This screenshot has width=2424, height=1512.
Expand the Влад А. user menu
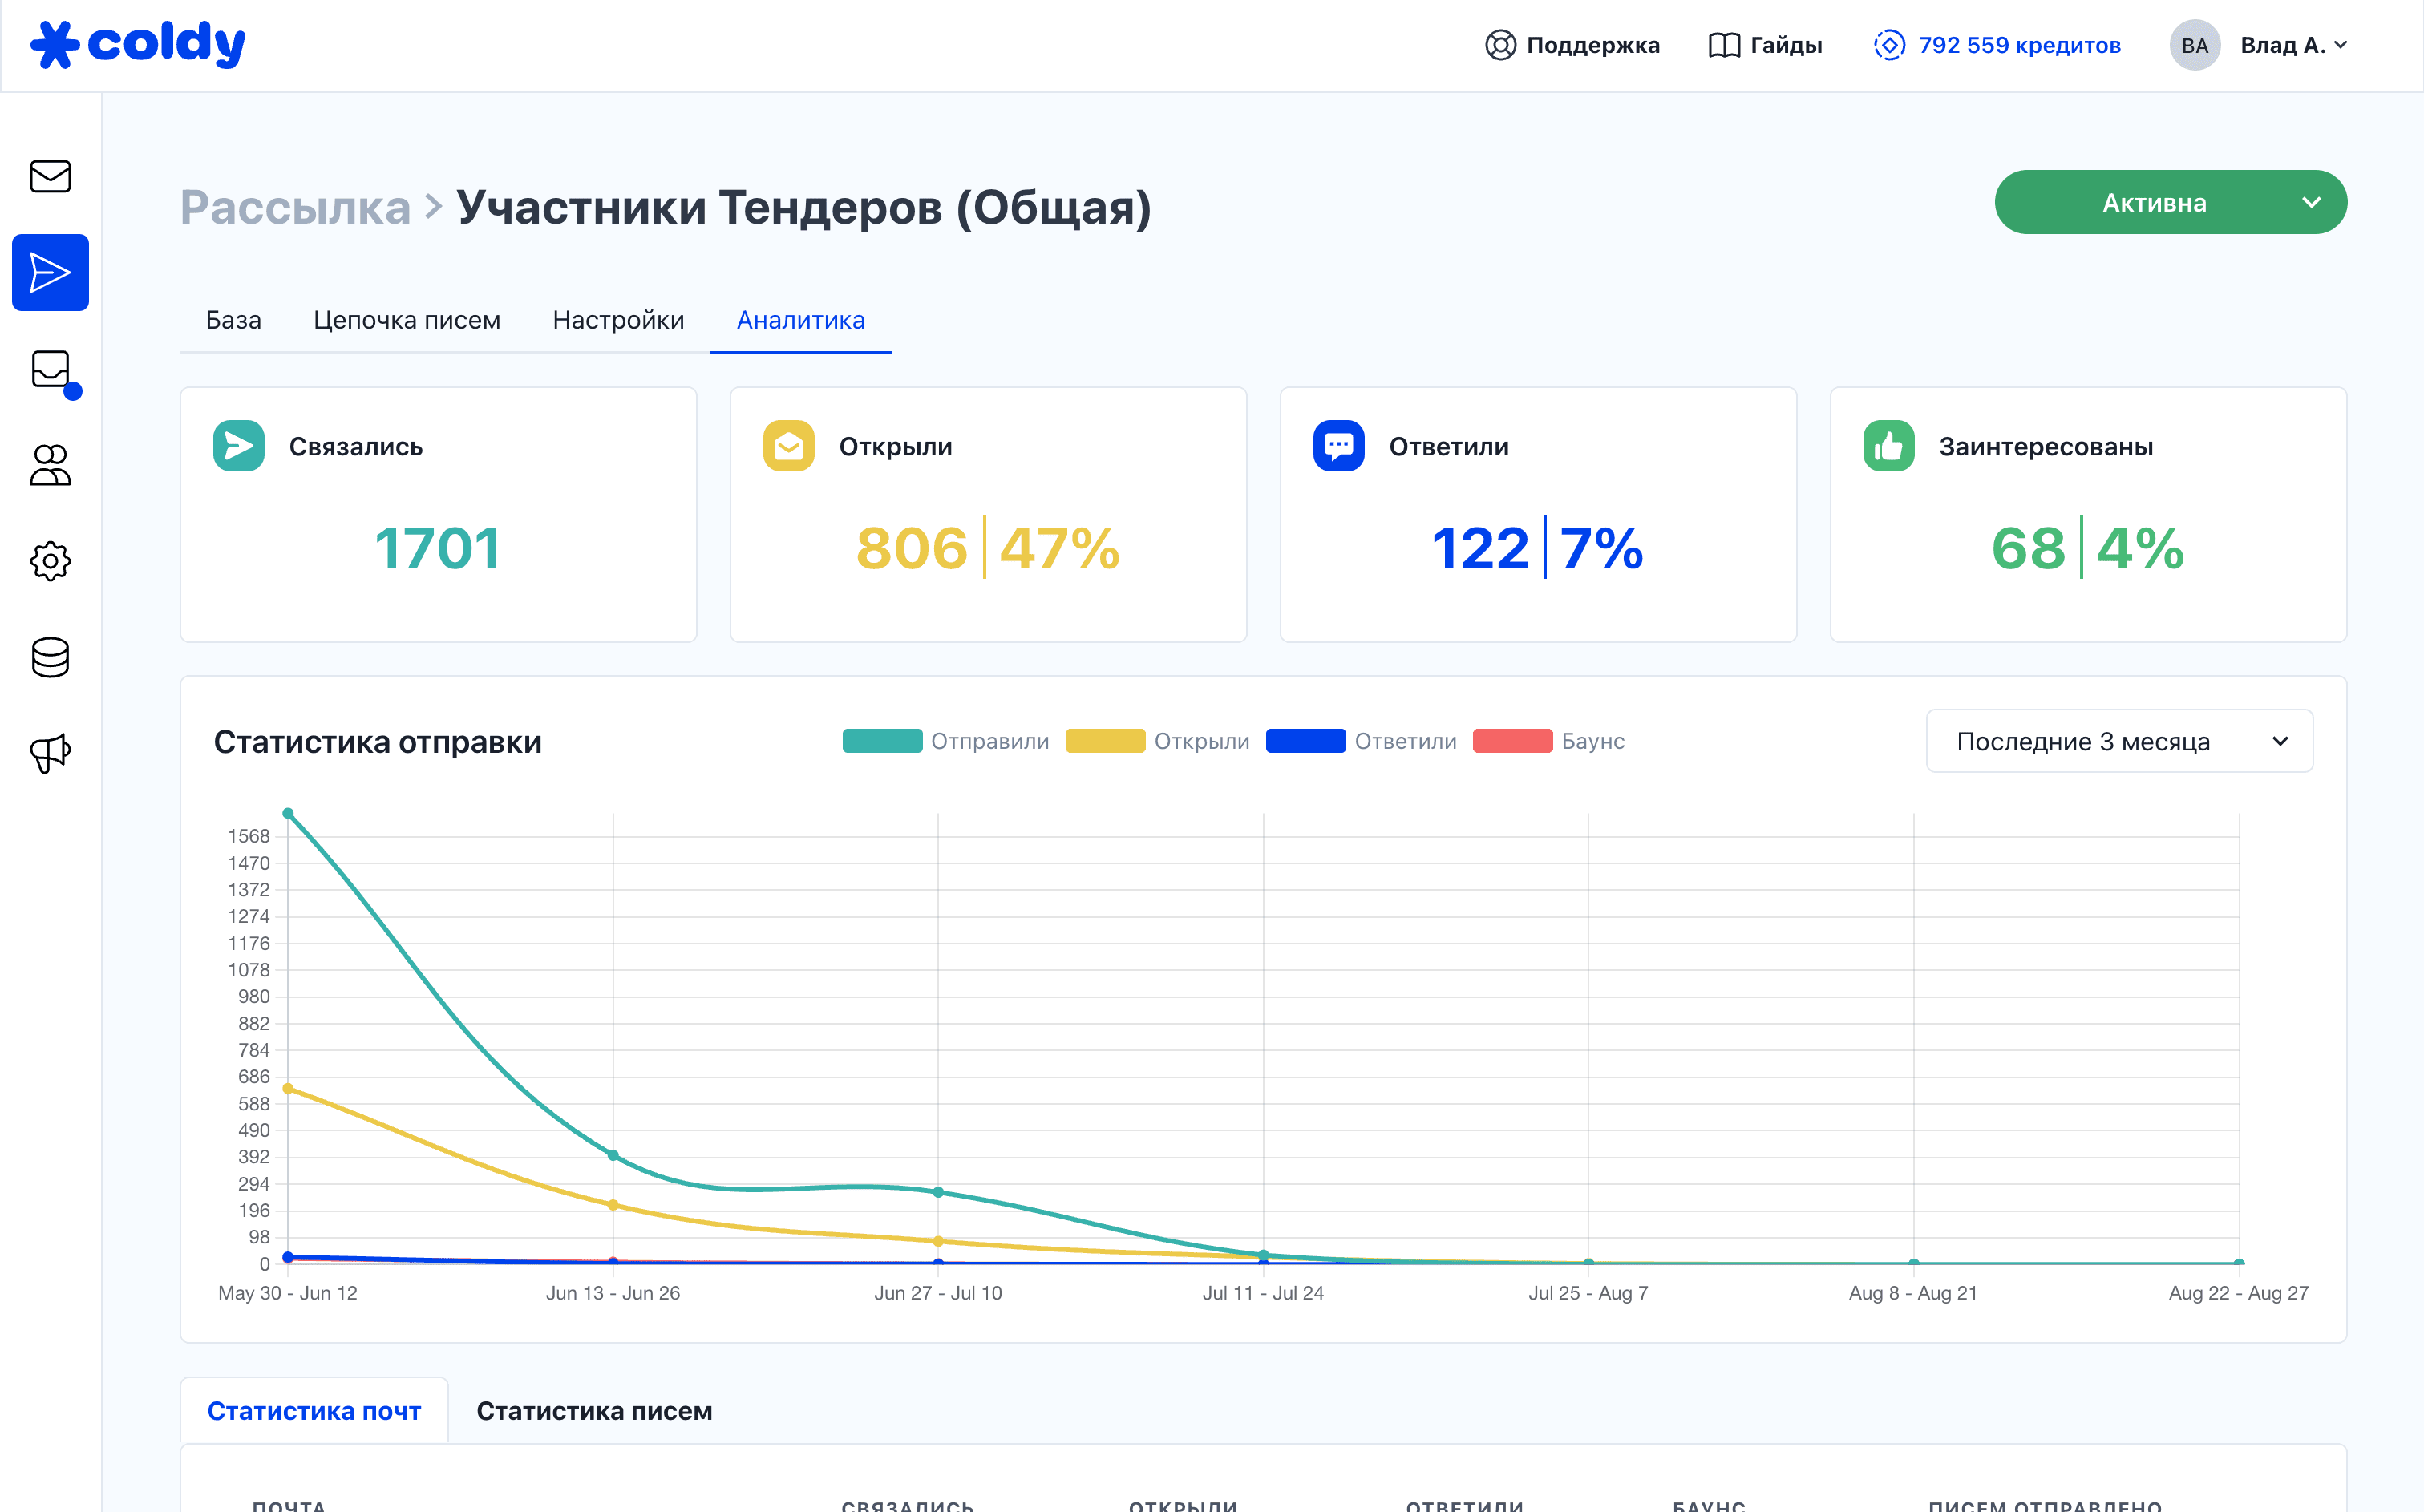[x=2292, y=45]
